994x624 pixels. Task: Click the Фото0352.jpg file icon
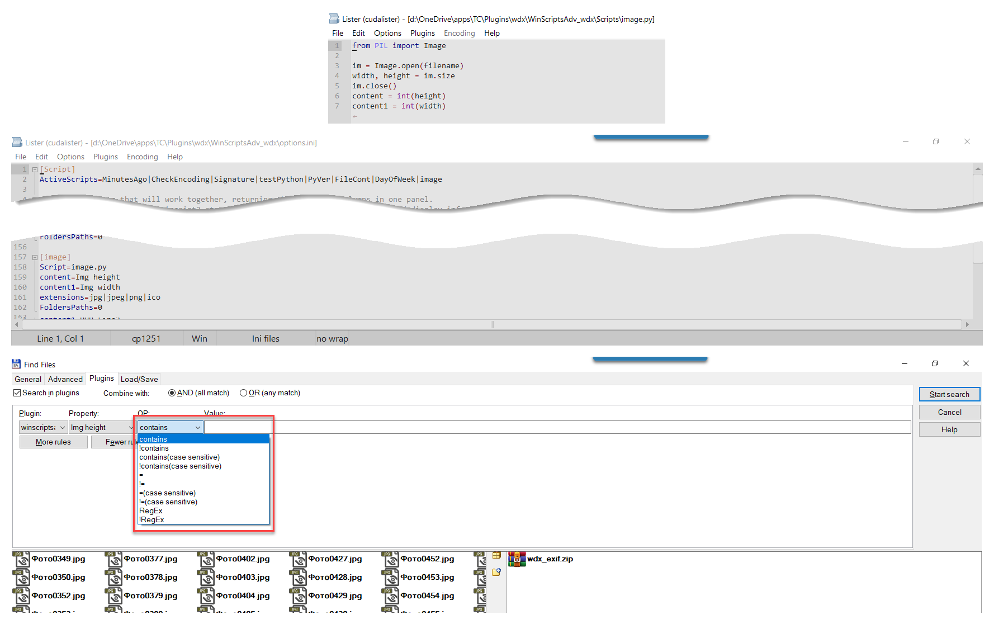21,596
